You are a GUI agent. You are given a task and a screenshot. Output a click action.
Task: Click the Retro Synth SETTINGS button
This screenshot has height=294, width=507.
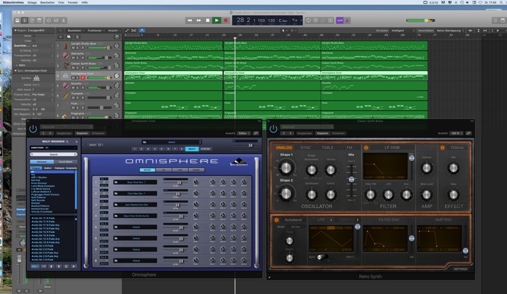(x=460, y=269)
